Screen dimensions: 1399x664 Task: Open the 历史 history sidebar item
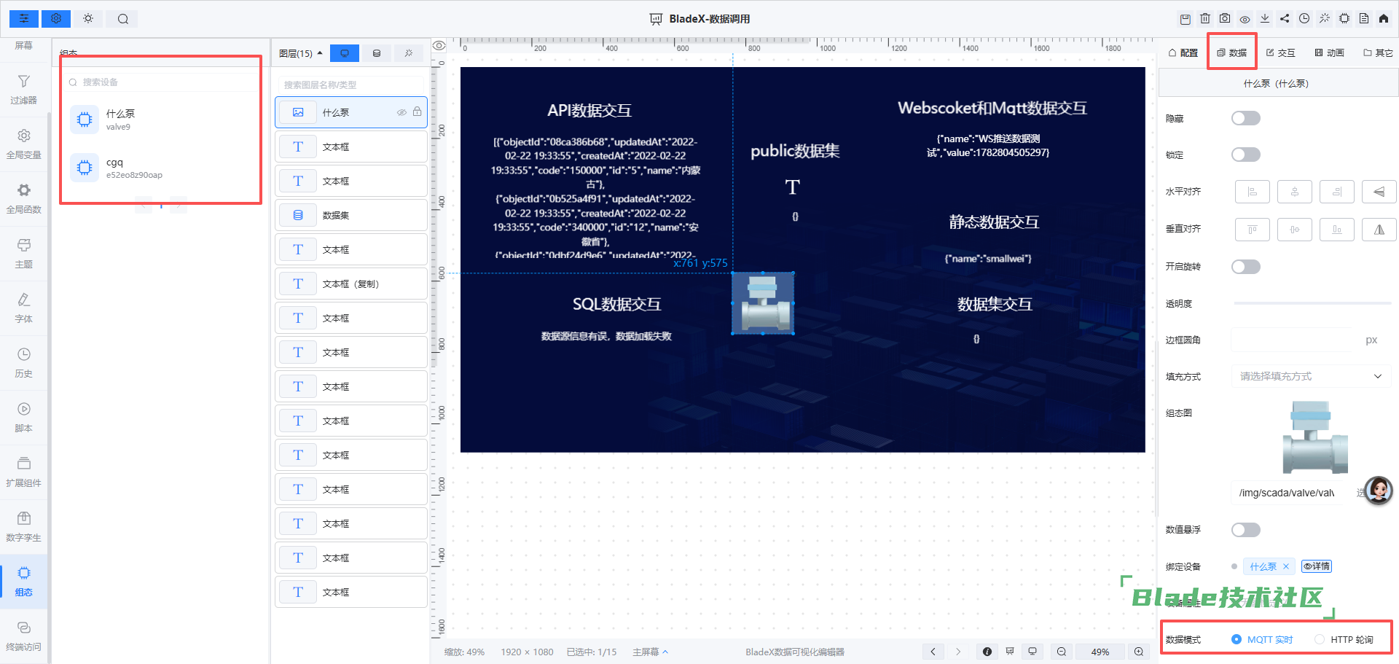(23, 363)
